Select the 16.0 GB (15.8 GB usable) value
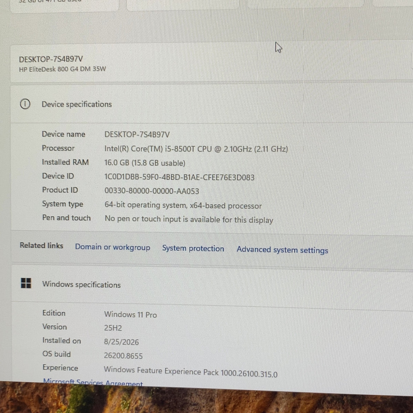 point(145,163)
